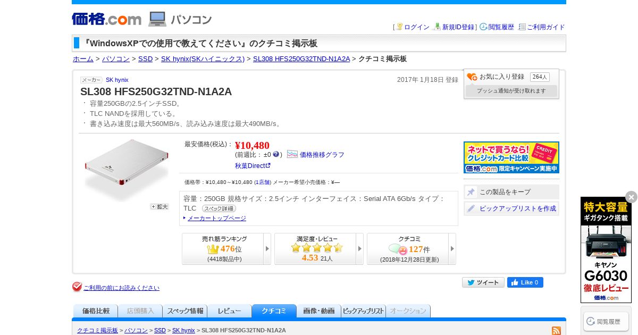Open the 価格推移グラフ link

[322, 155]
